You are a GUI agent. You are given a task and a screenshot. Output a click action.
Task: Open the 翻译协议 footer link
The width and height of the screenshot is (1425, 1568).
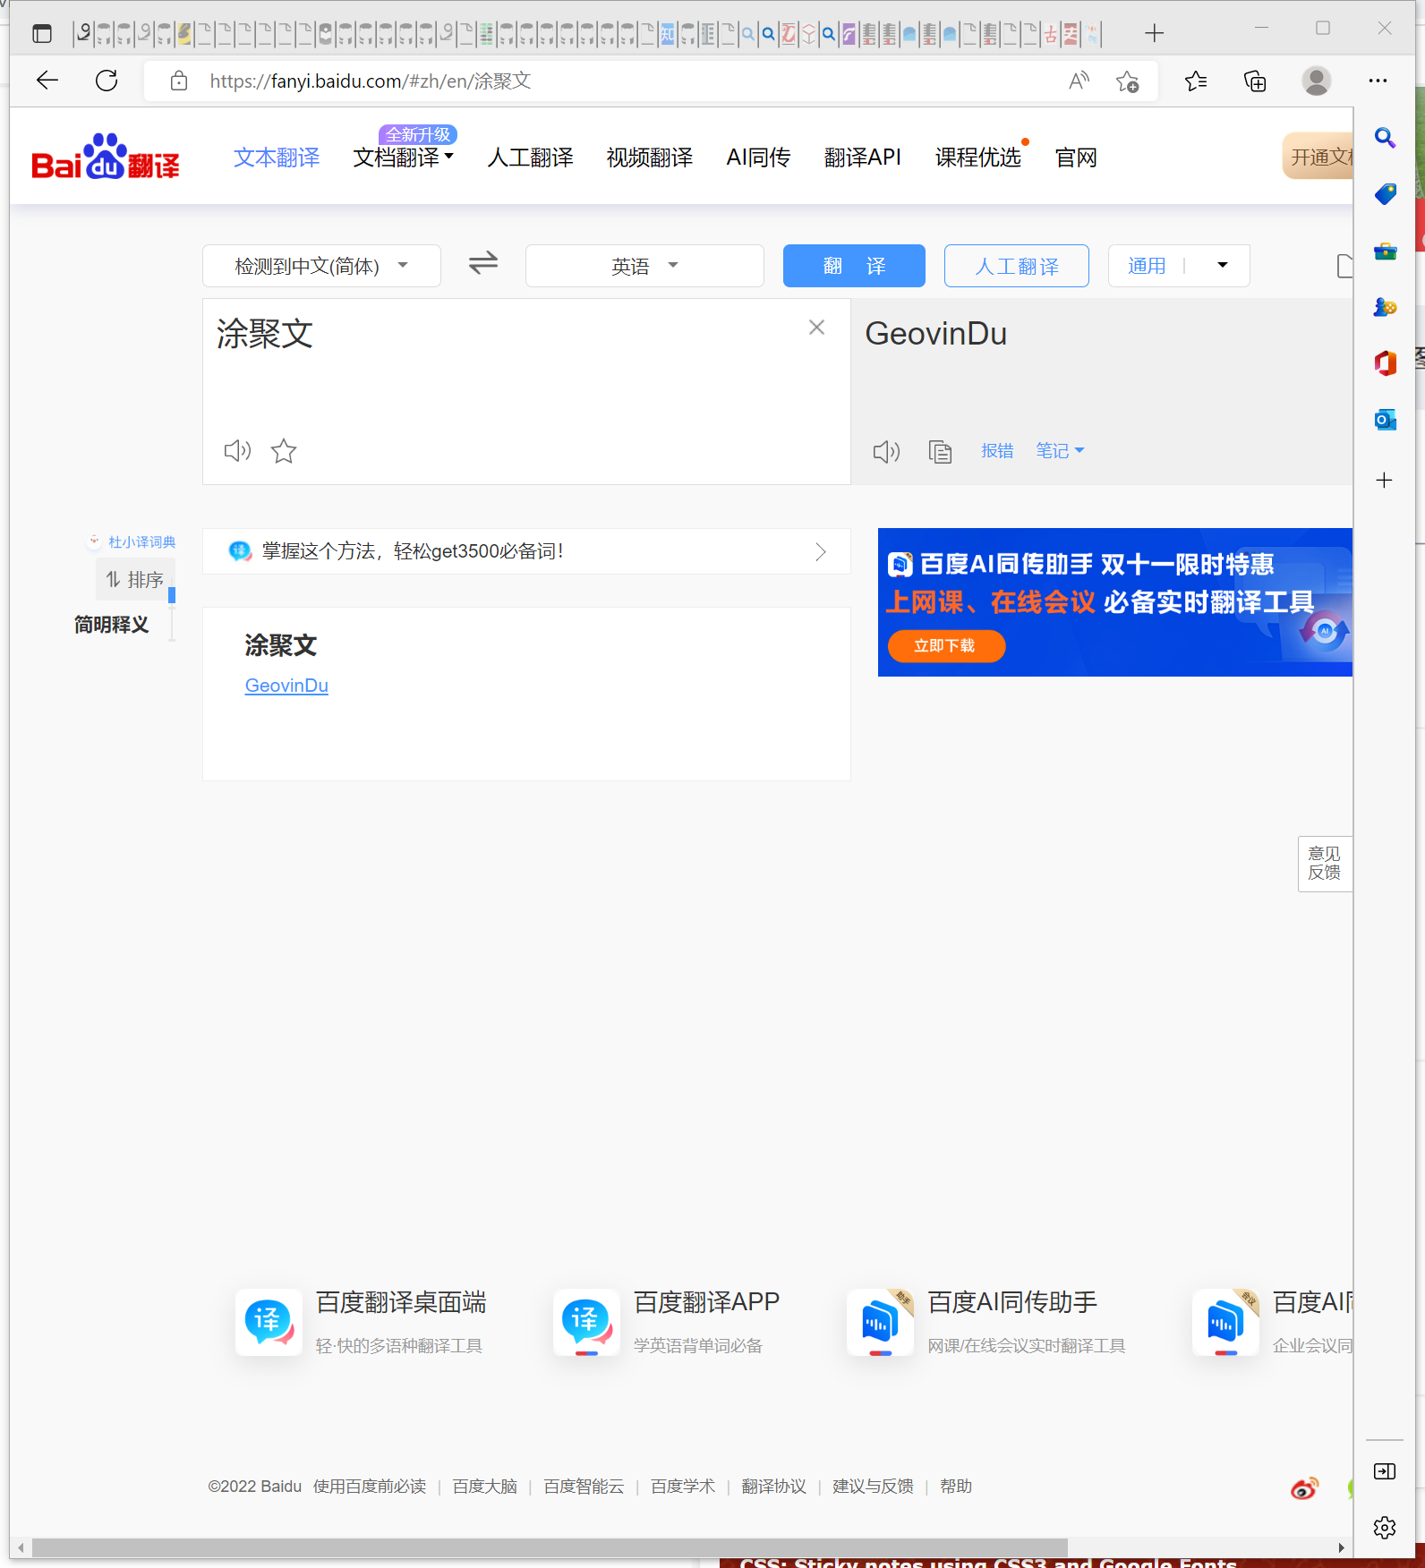point(773,1487)
